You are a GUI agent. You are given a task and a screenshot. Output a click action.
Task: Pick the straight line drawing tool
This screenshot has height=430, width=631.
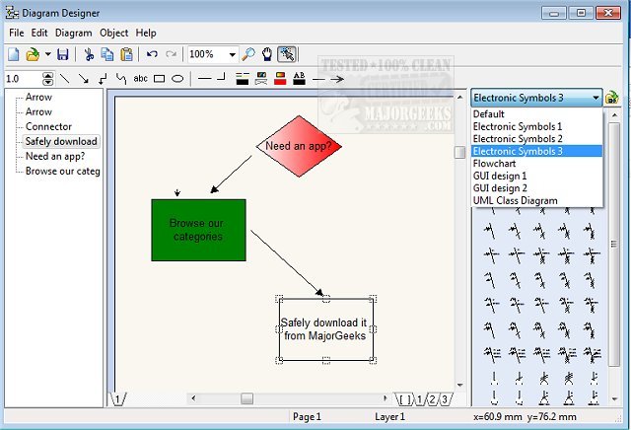(x=64, y=79)
